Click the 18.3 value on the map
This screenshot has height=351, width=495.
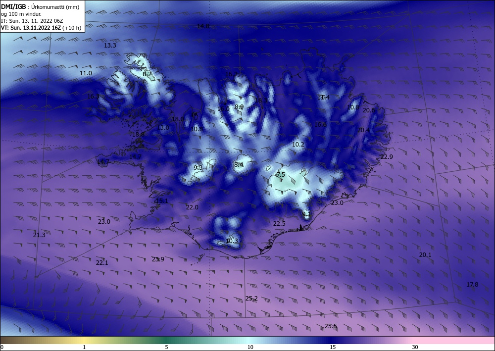pyautogui.click(x=261, y=100)
